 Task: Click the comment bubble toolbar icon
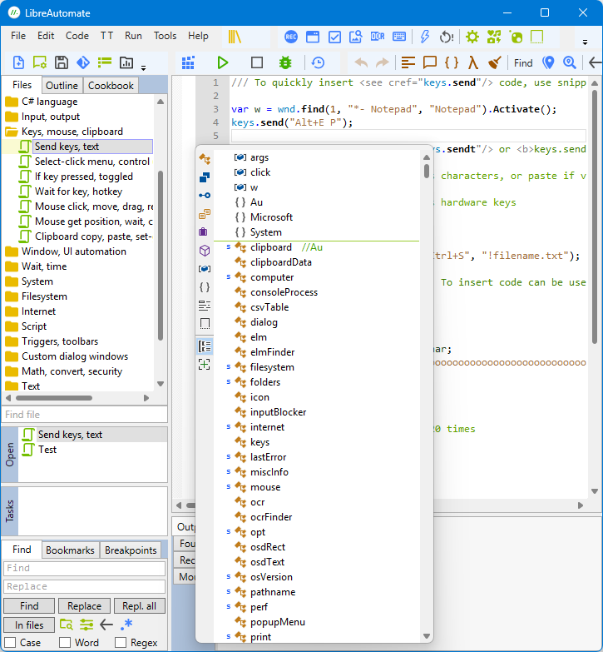tap(430, 62)
